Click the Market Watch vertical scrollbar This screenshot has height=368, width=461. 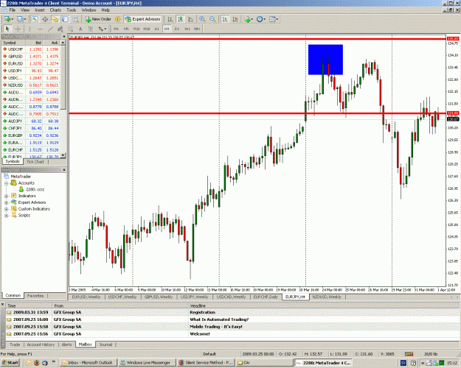pos(63,99)
